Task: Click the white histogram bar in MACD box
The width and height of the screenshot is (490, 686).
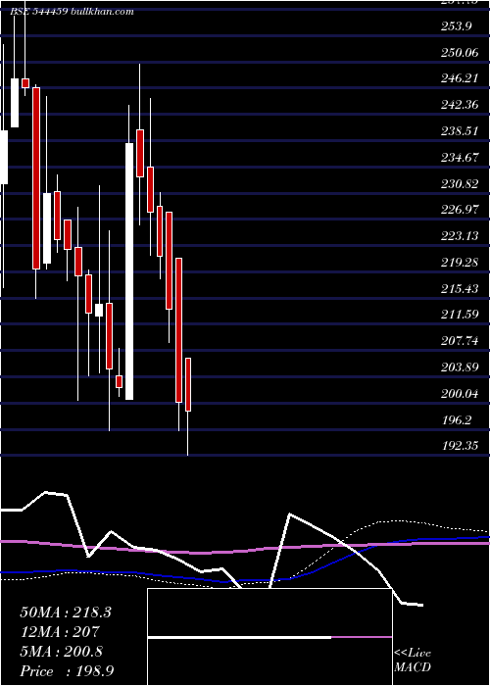Action: pyautogui.click(x=240, y=637)
